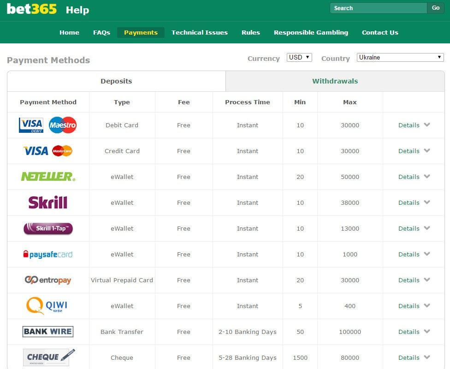Open the Technical Issues page
Image resolution: width=450 pixels, height=369 pixels.
[200, 32]
